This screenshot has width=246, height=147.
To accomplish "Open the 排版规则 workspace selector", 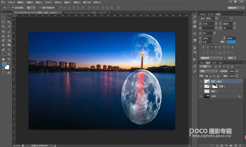I will tap(236, 8).
